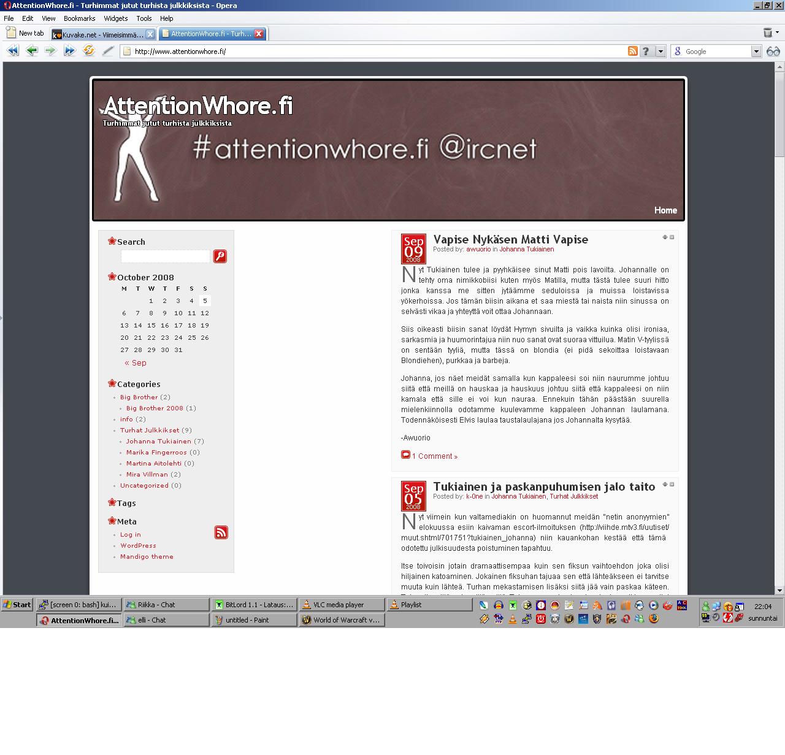The height and width of the screenshot is (755, 785).
Task: Close the Kuvake.net tab
Action: click(x=150, y=34)
